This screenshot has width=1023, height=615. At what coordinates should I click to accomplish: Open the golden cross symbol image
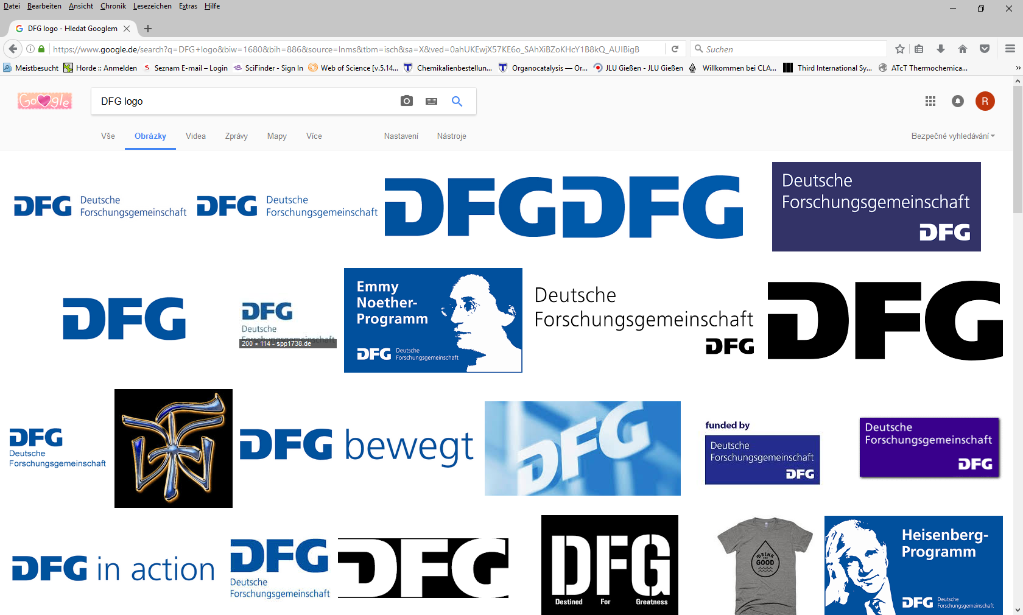click(x=174, y=448)
